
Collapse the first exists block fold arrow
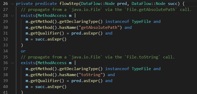[x=13, y=16]
